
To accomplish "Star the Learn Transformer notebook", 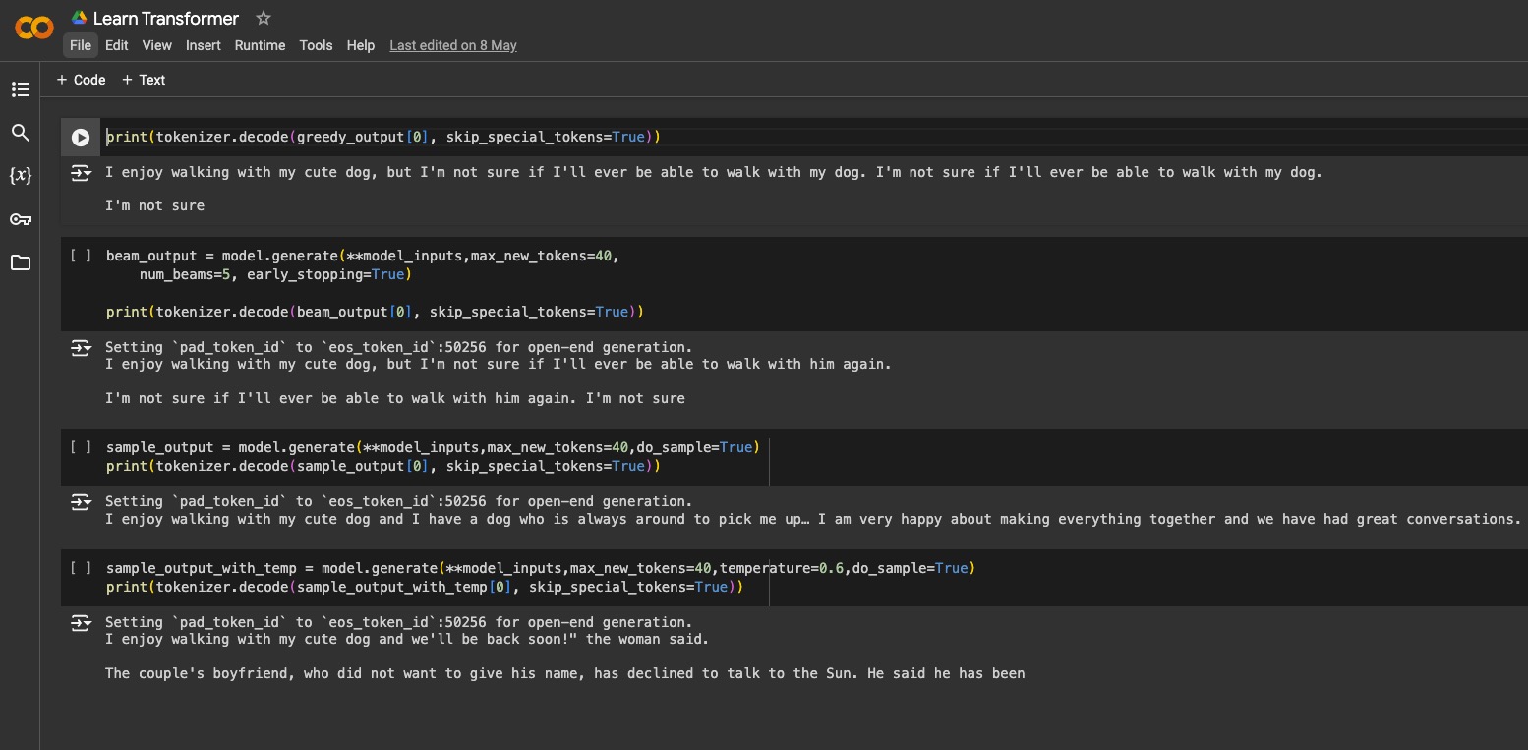I will [263, 18].
